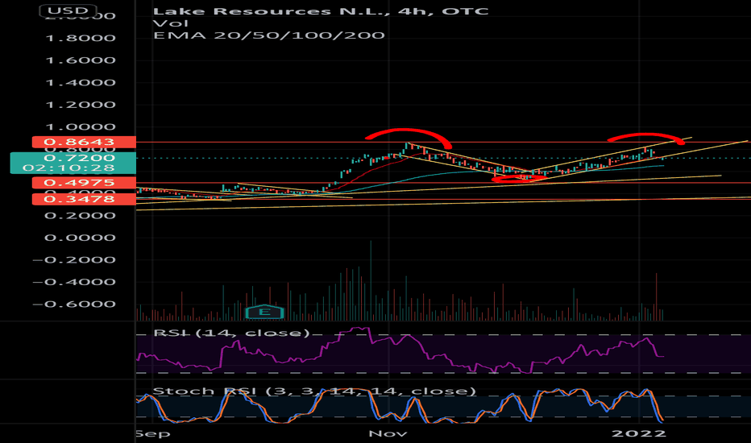Click the 02:10:28 countdown timer

pyautogui.click(x=69, y=168)
